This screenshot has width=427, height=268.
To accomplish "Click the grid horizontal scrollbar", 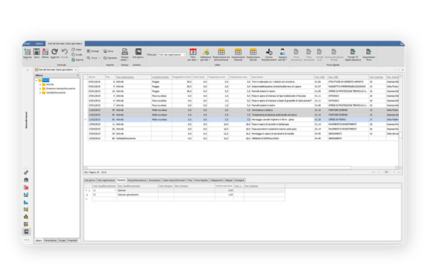I will 219,168.
